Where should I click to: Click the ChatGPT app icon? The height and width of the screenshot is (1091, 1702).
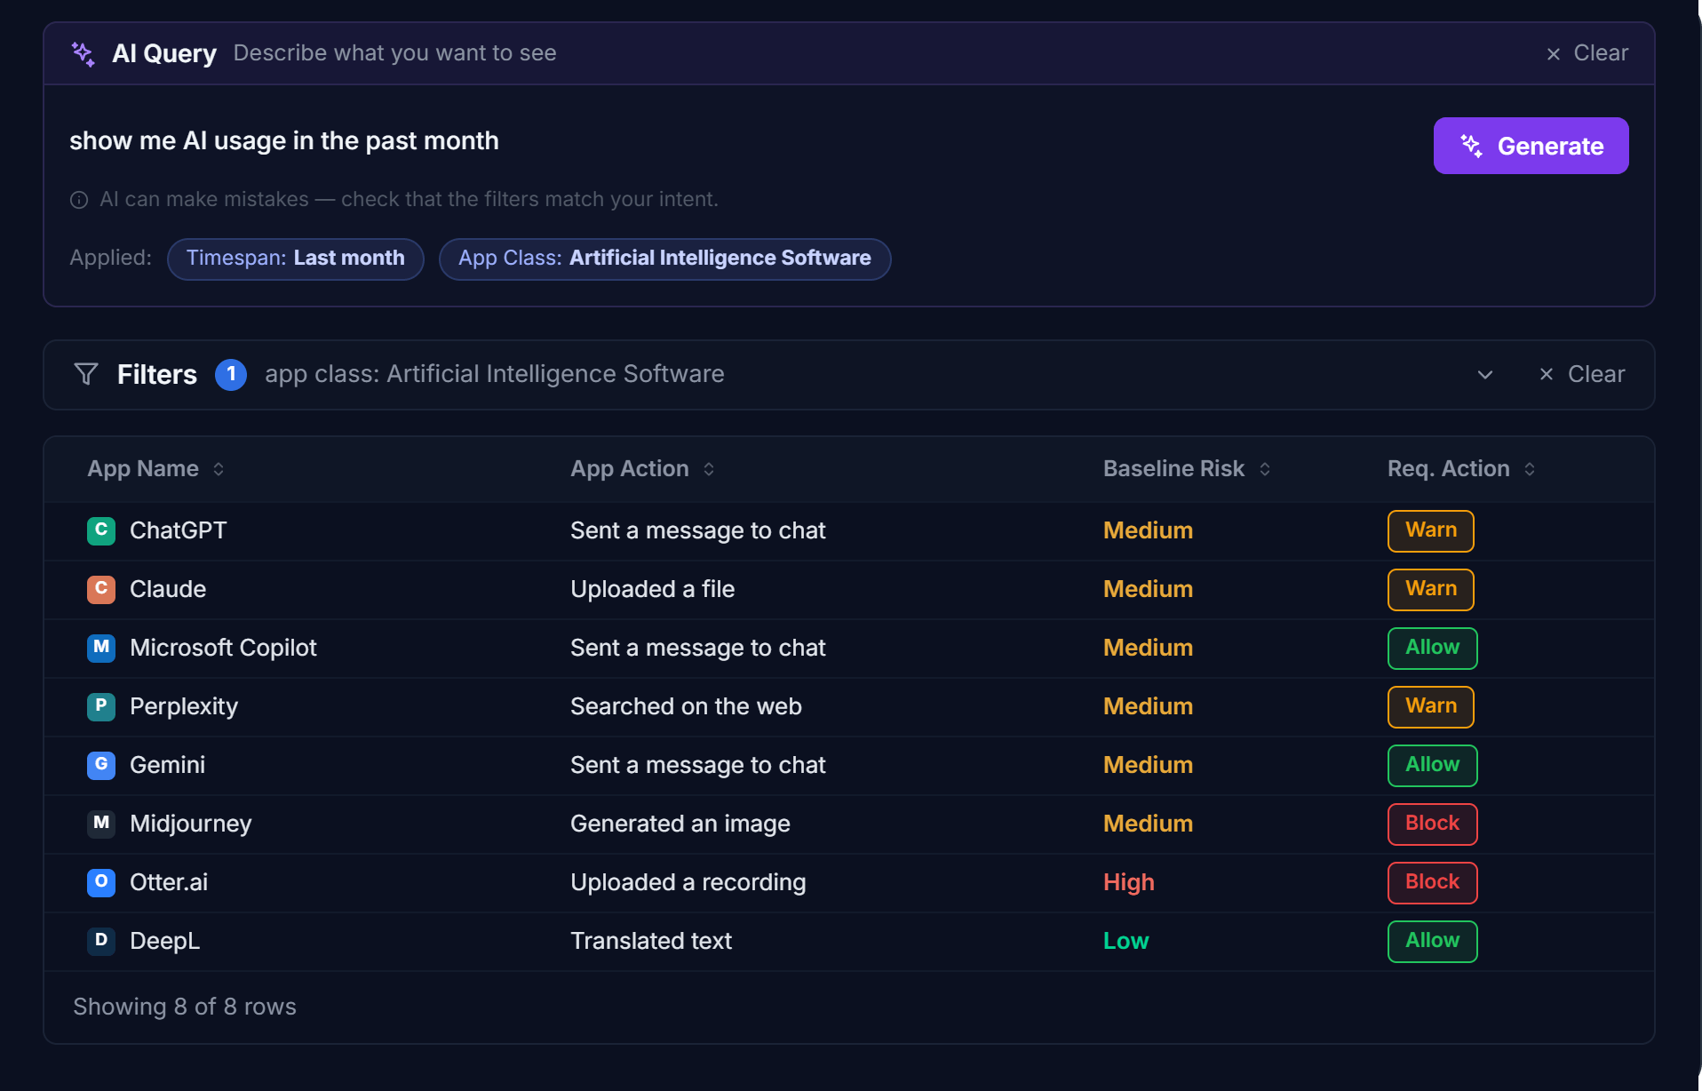click(x=101, y=530)
